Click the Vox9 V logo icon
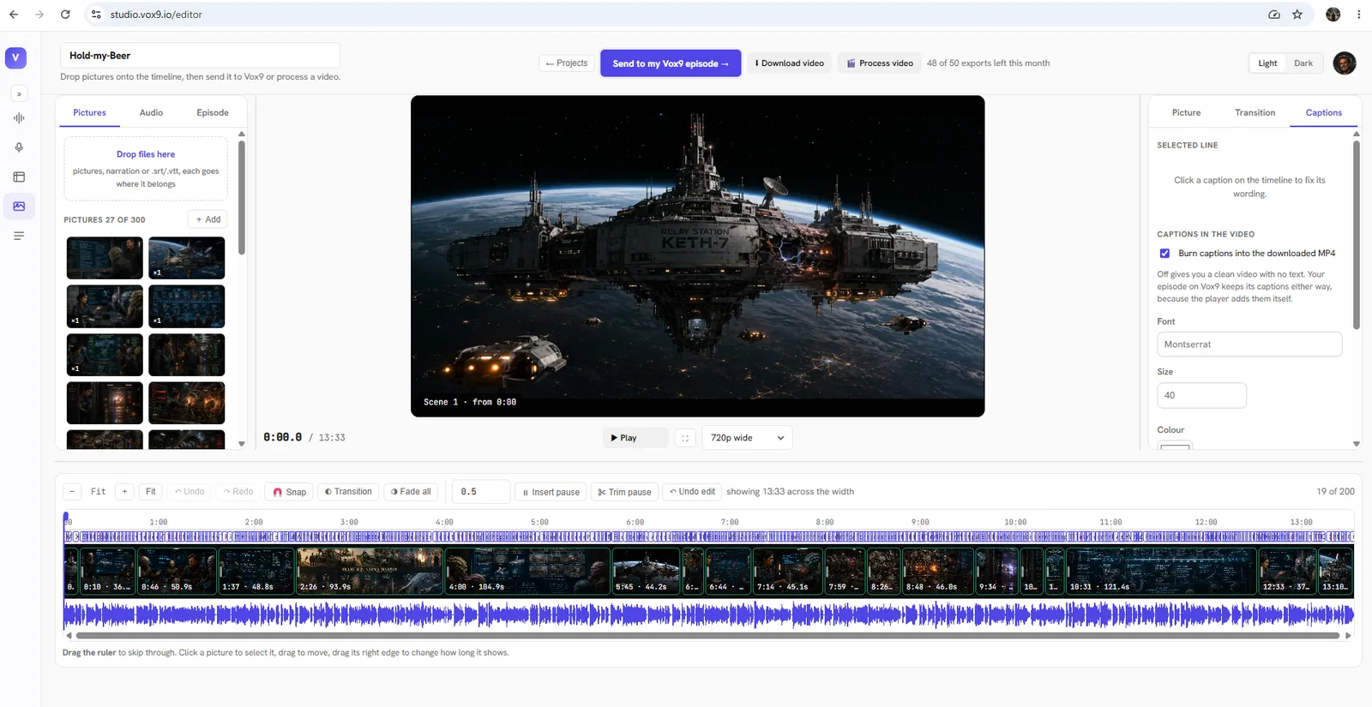Image resolution: width=1372 pixels, height=707 pixels. pos(15,57)
